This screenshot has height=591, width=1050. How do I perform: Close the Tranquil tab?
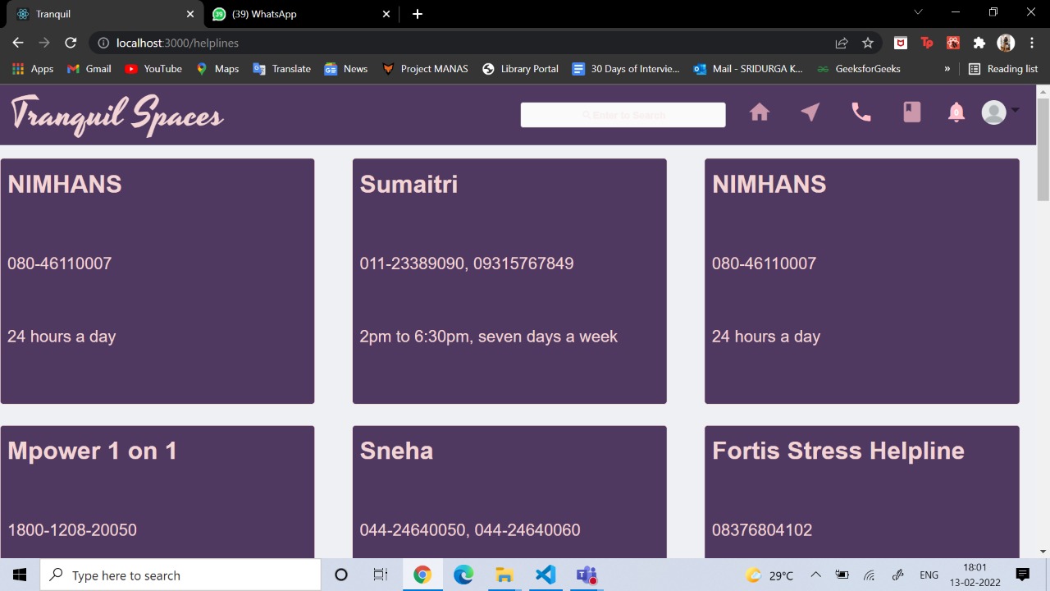(189, 14)
